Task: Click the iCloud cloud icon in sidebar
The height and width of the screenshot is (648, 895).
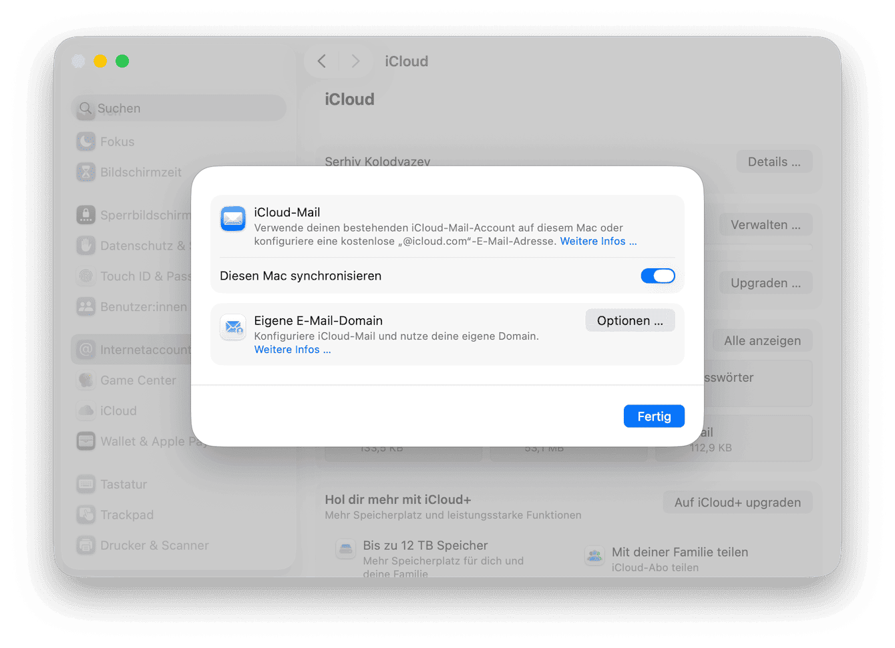Action: tap(86, 411)
